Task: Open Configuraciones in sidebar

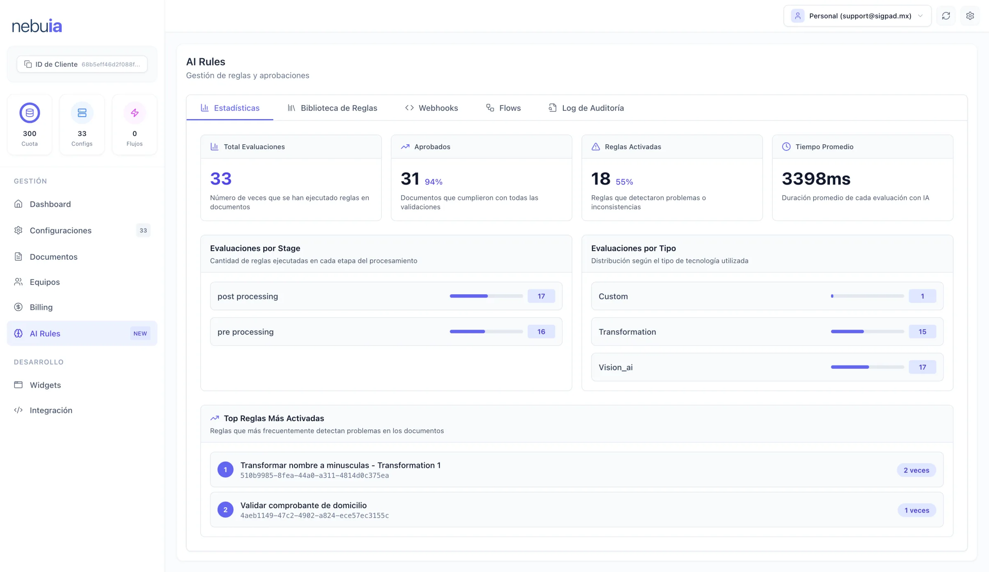Action: click(x=82, y=230)
